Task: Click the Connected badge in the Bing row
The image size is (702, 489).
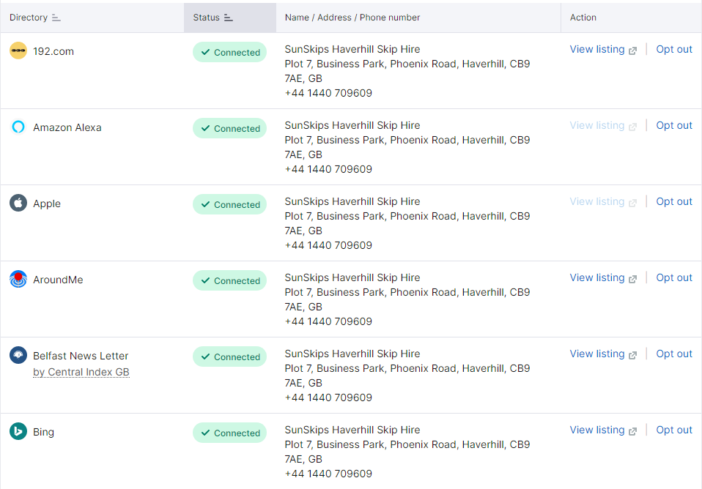Action: (229, 433)
